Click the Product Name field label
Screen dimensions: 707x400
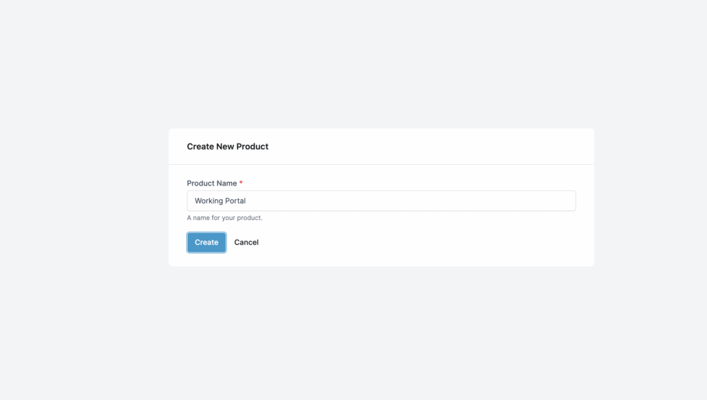click(x=211, y=183)
